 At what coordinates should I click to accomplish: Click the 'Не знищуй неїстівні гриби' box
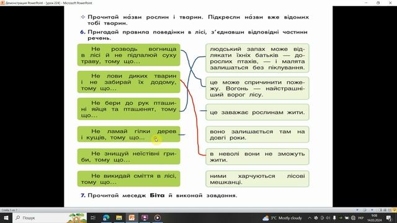128,157
